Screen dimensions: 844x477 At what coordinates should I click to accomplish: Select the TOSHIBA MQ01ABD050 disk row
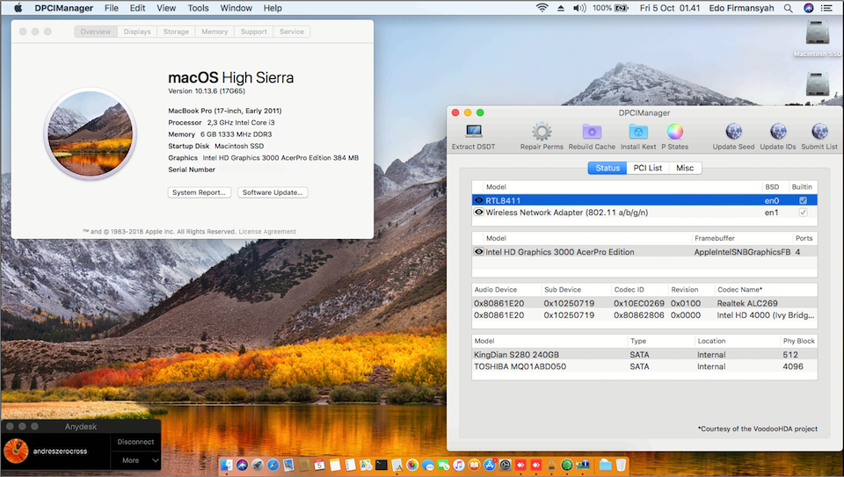pyautogui.click(x=644, y=366)
